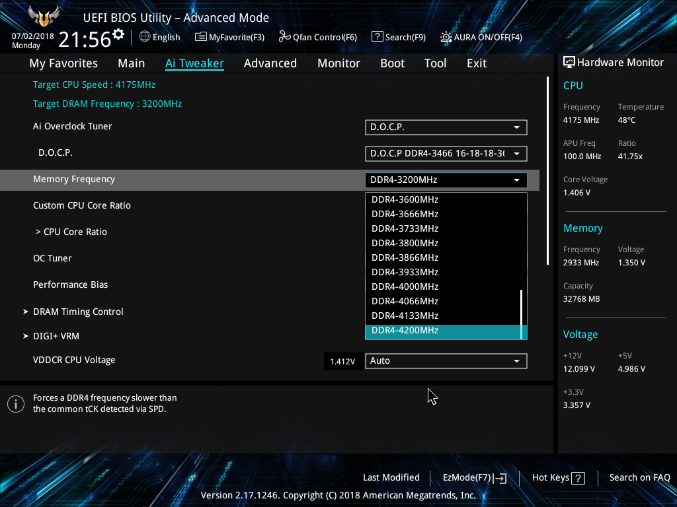This screenshot has width=677, height=507.
Task: Click the CPU temperature 48°C value
Action: [x=627, y=120]
